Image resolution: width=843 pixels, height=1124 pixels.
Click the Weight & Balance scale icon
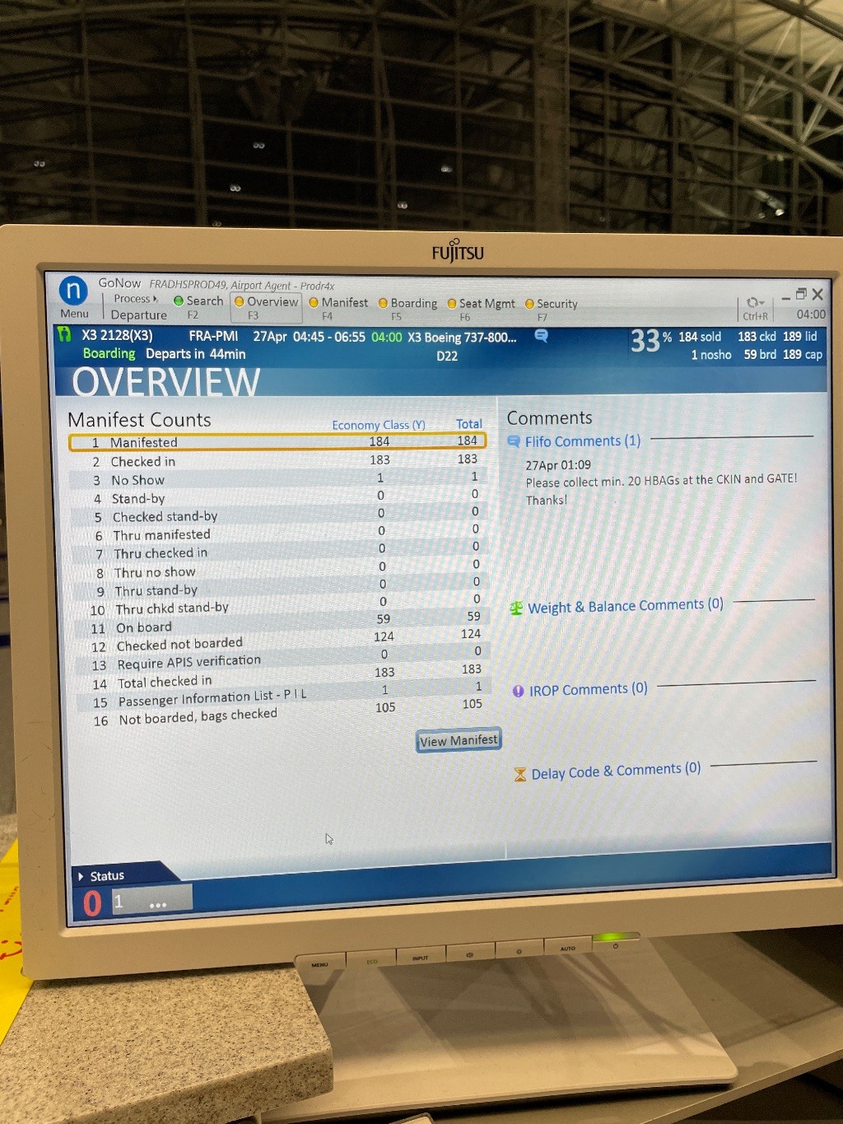[516, 609]
